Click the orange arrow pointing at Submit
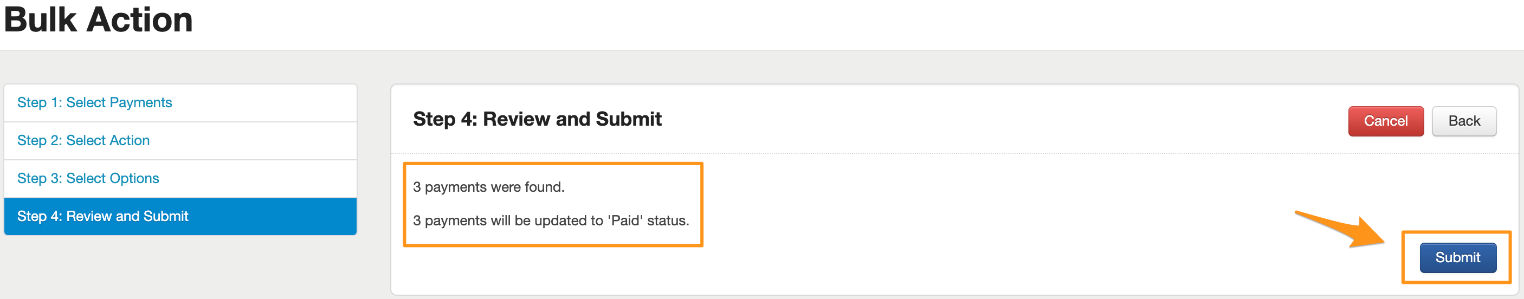The height and width of the screenshot is (299, 1524). click(1343, 230)
